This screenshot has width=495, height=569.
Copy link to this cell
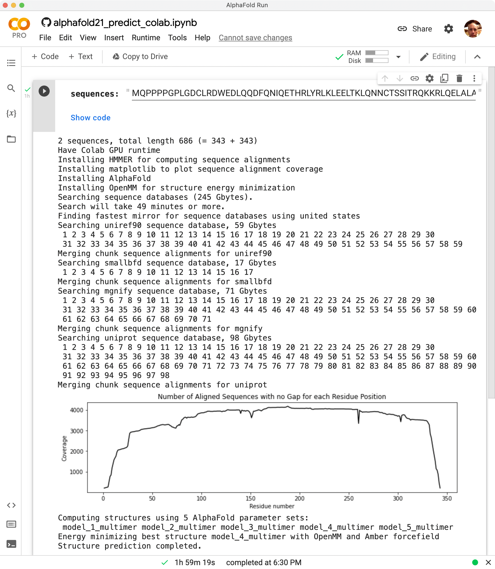click(414, 78)
